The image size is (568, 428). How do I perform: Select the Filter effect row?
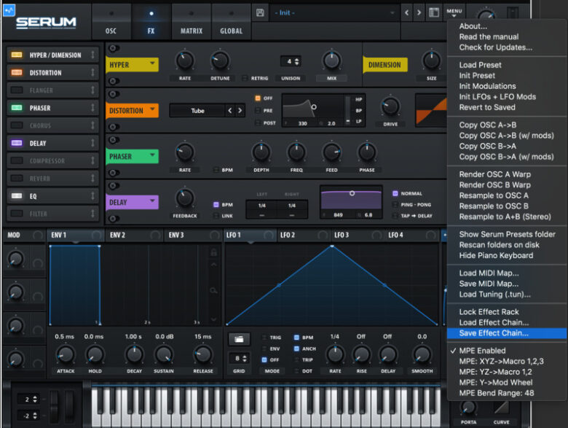pos(52,214)
